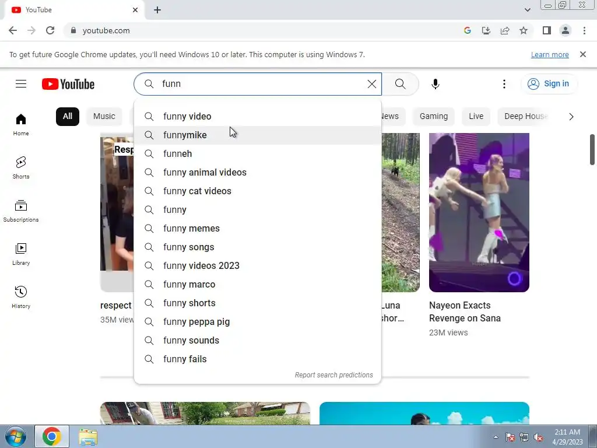Close the YouTube browser tab
Viewport: 597px width, 448px height.
[x=135, y=10]
